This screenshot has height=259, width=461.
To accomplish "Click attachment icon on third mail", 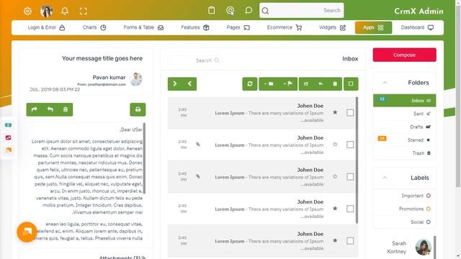I will click(x=198, y=176).
